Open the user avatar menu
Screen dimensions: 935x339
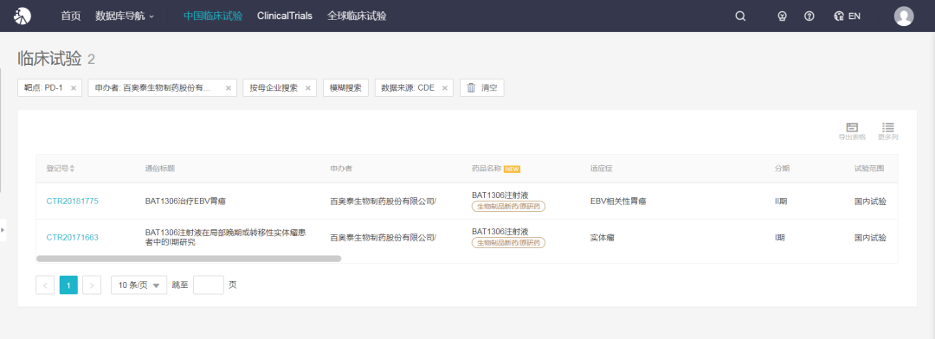pos(904,16)
